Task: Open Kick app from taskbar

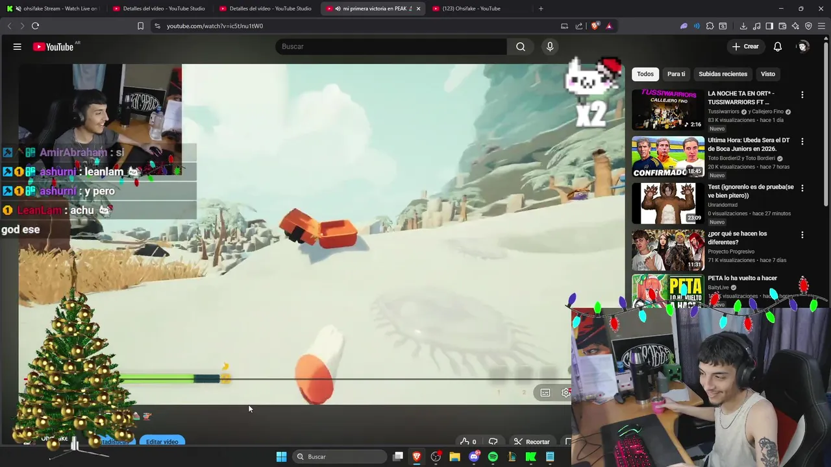Action: click(530, 457)
